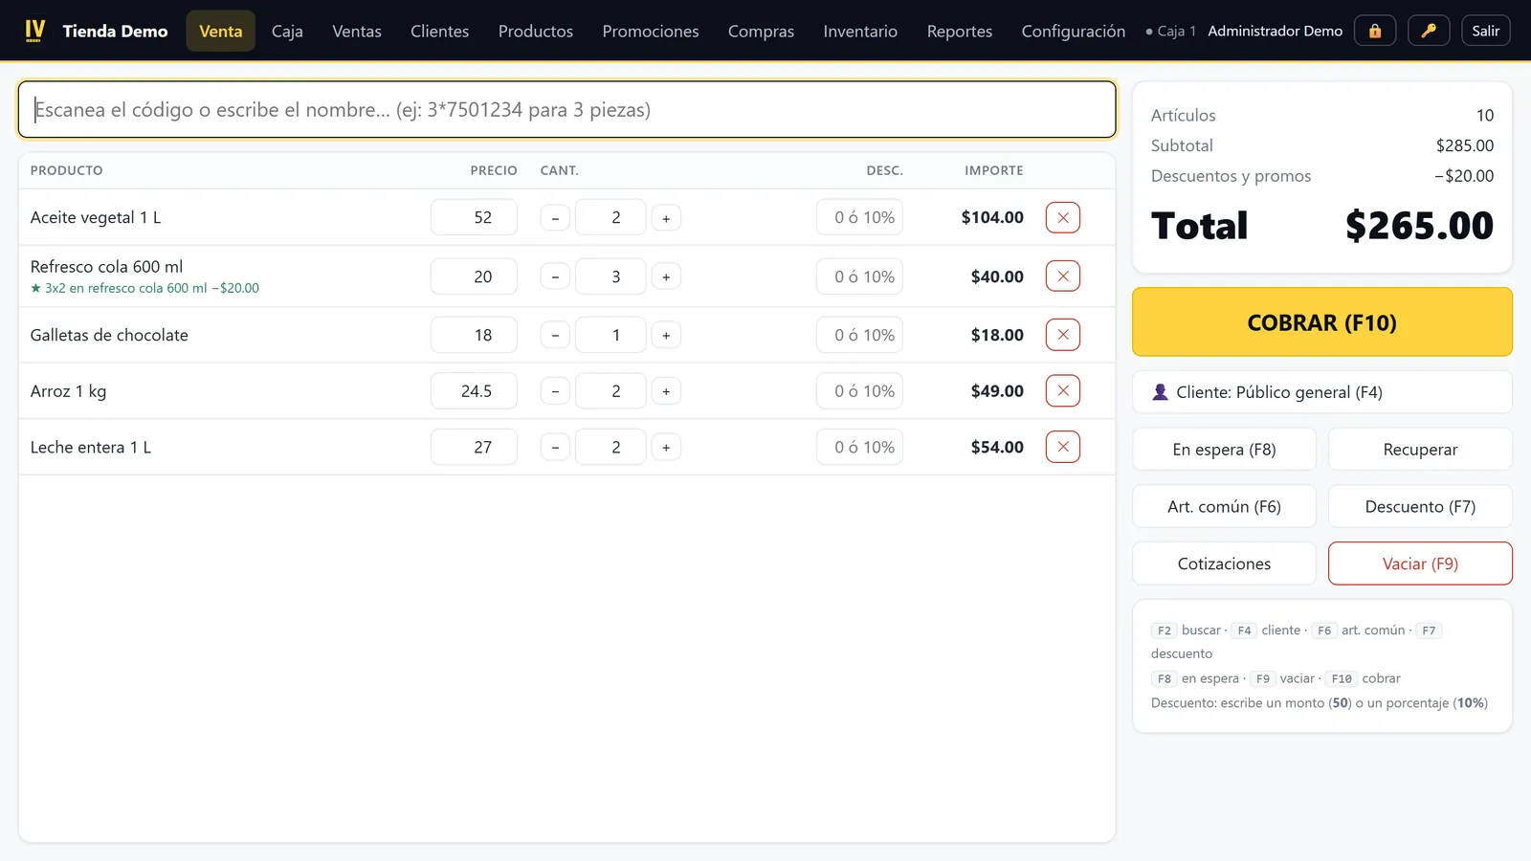
Task: Remove Aceite vegetal 1 L from the sale
Action: [x=1063, y=217]
